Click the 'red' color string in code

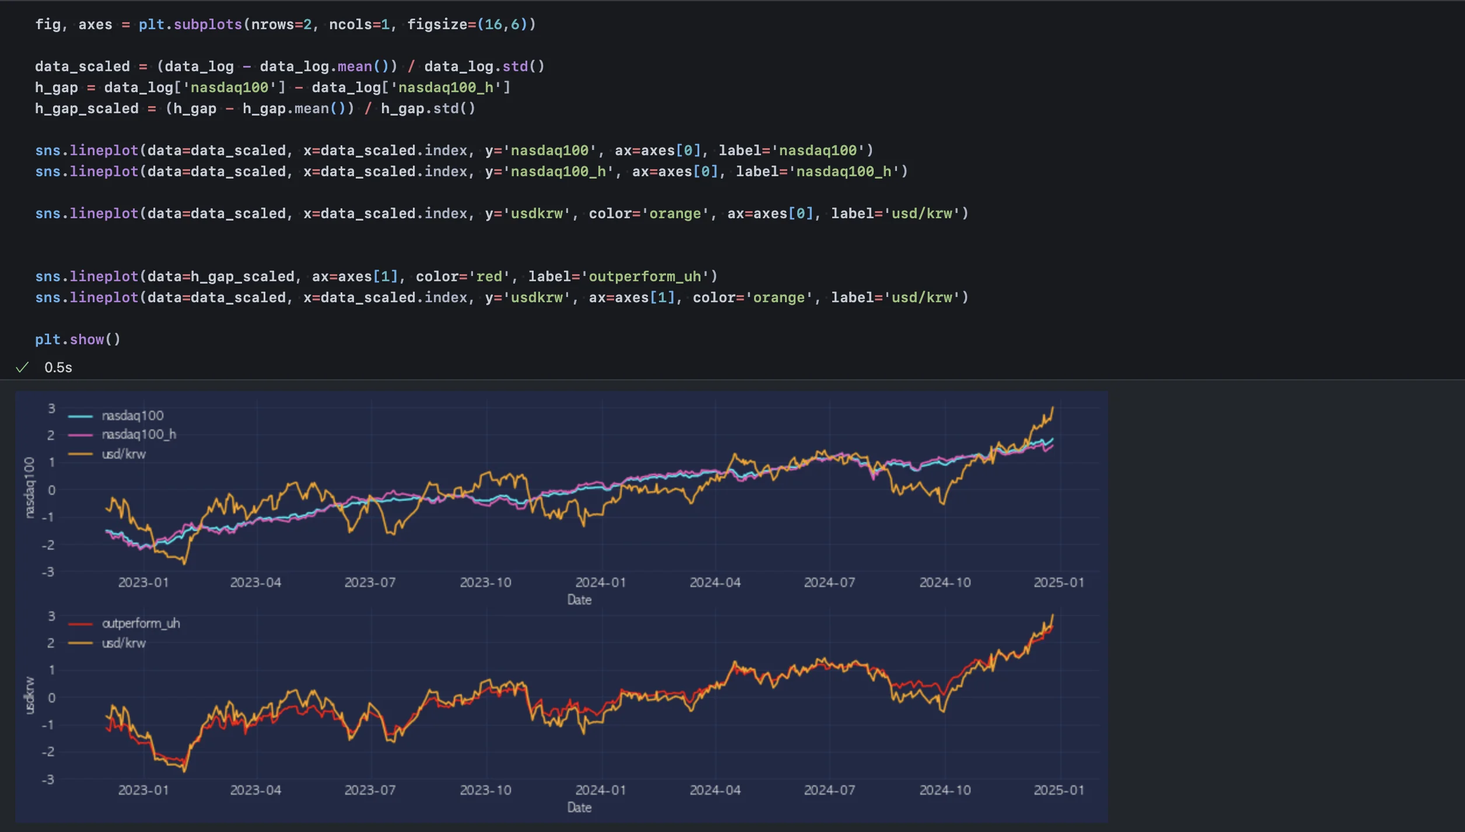click(x=489, y=277)
